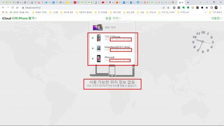224x126 pixels.
Task: Reload the iCloud page
Action: 13,8
